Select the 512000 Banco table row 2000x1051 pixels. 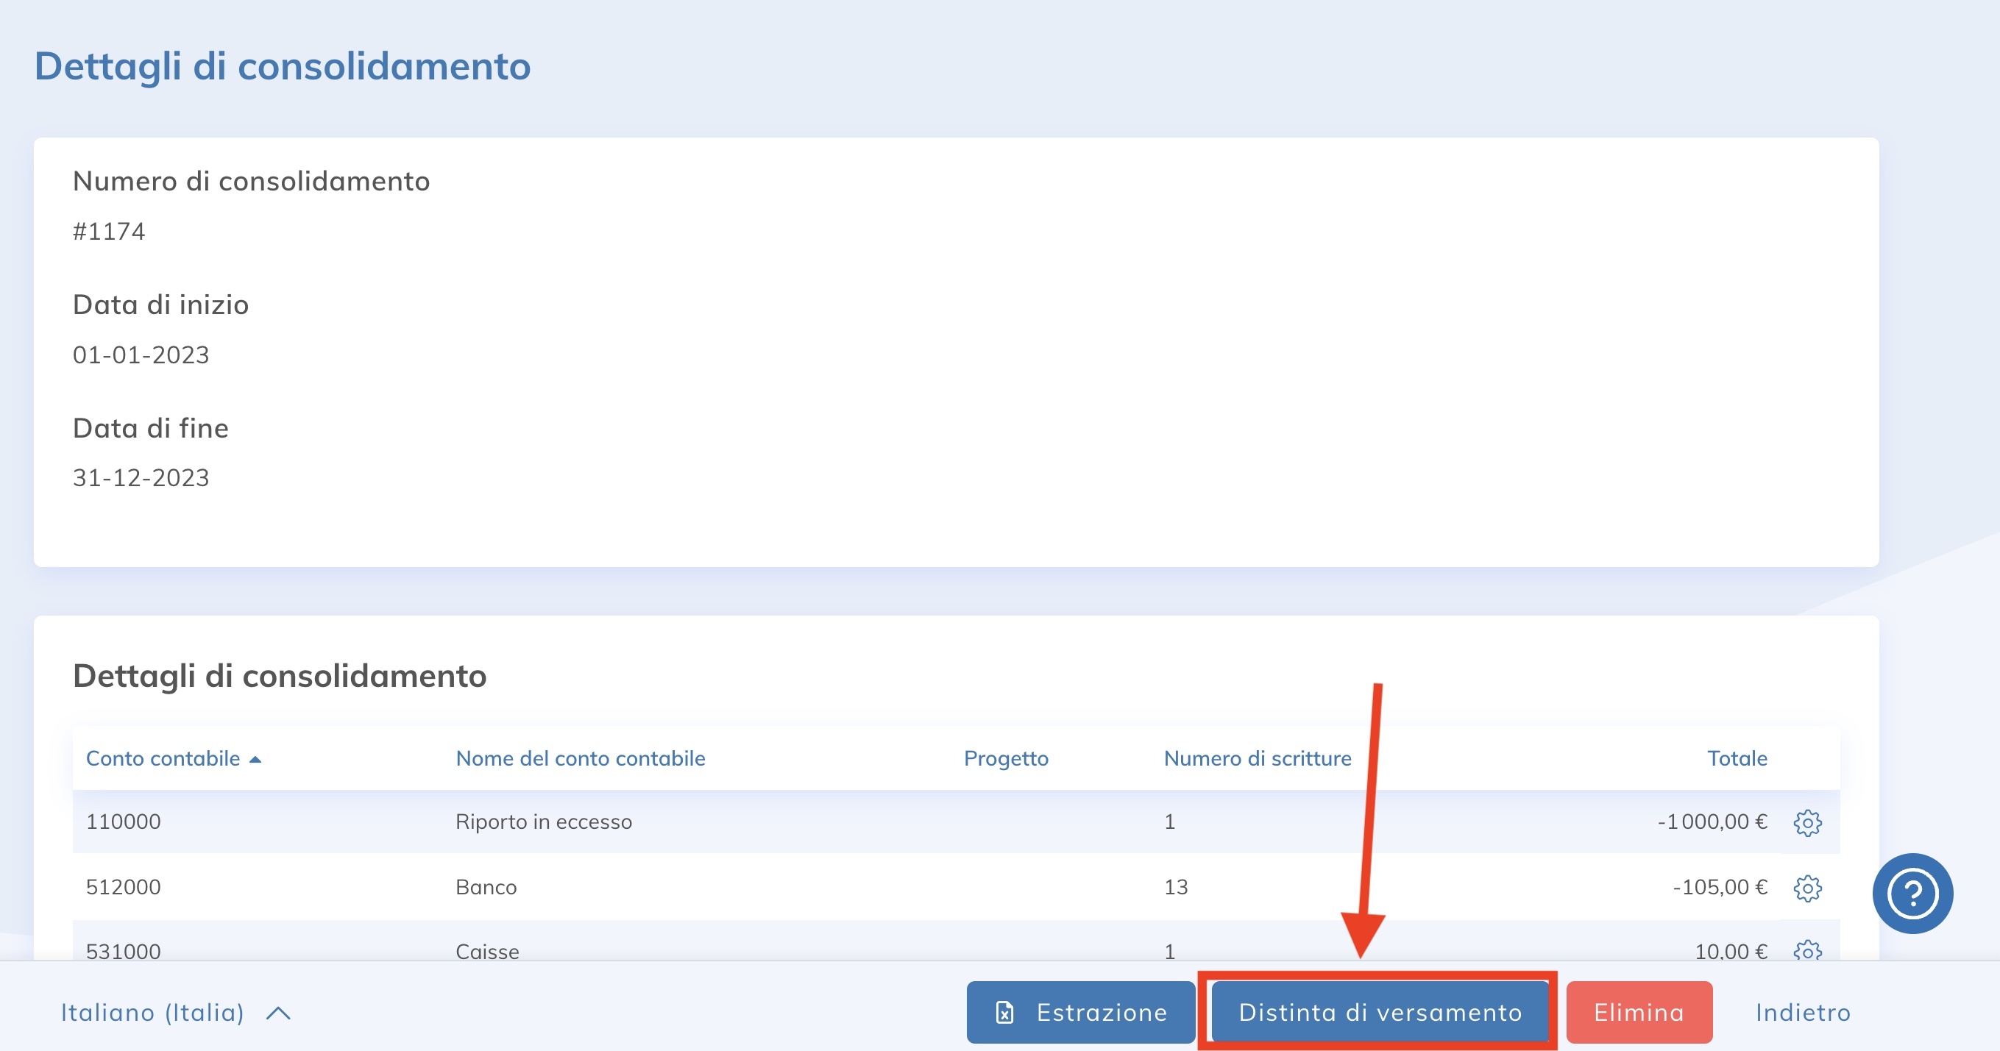click(x=486, y=886)
